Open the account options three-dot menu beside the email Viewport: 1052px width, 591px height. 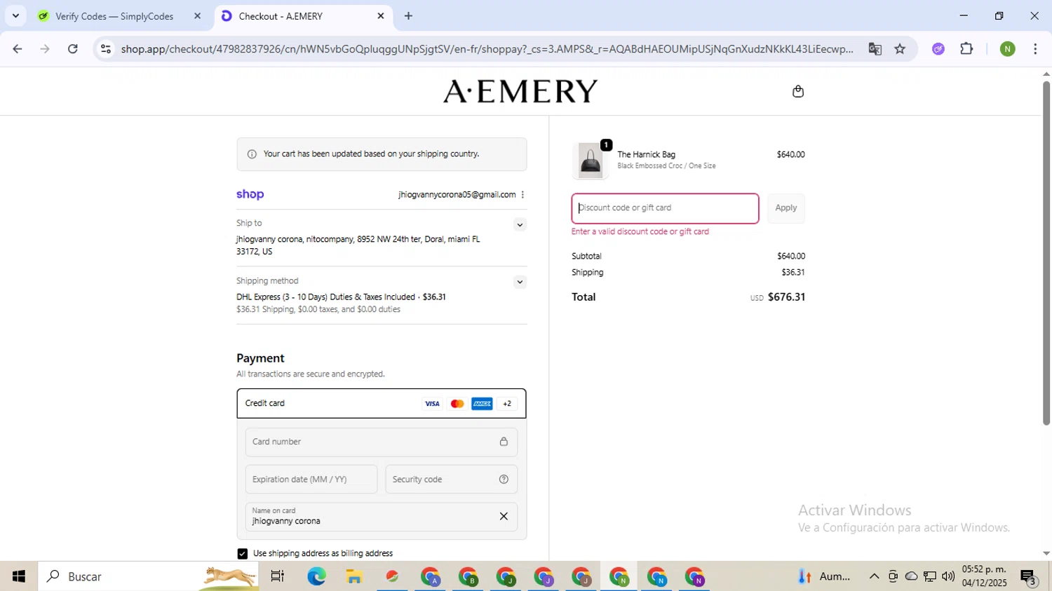point(522,195)
